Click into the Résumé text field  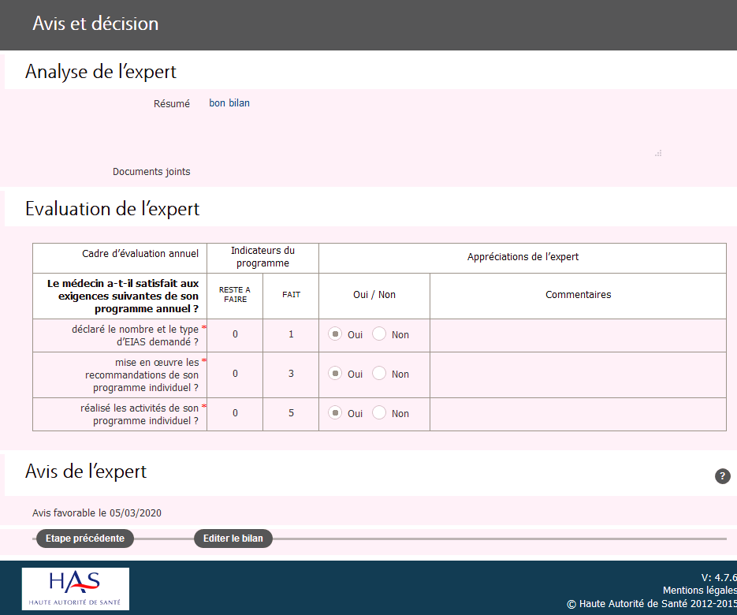pyautogui.click(x=435, y=125)
